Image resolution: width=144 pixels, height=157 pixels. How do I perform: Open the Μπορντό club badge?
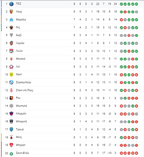(x=11, y=122)
